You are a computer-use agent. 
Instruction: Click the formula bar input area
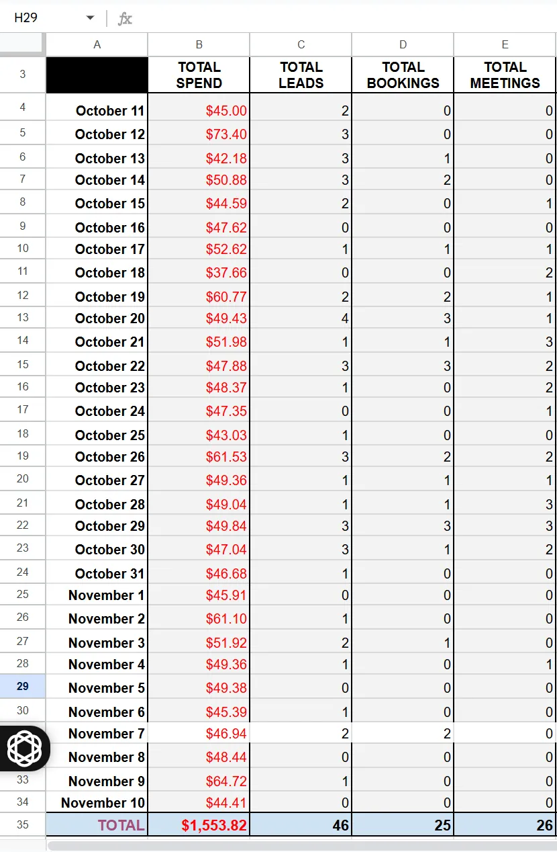[x=346, y=18]
